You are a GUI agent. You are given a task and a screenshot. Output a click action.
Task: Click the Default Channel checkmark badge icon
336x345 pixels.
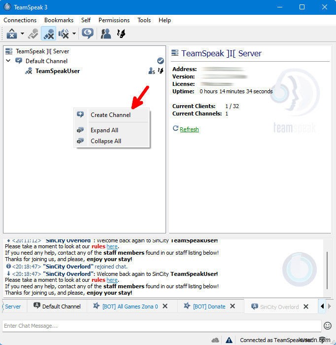(161, 61)
